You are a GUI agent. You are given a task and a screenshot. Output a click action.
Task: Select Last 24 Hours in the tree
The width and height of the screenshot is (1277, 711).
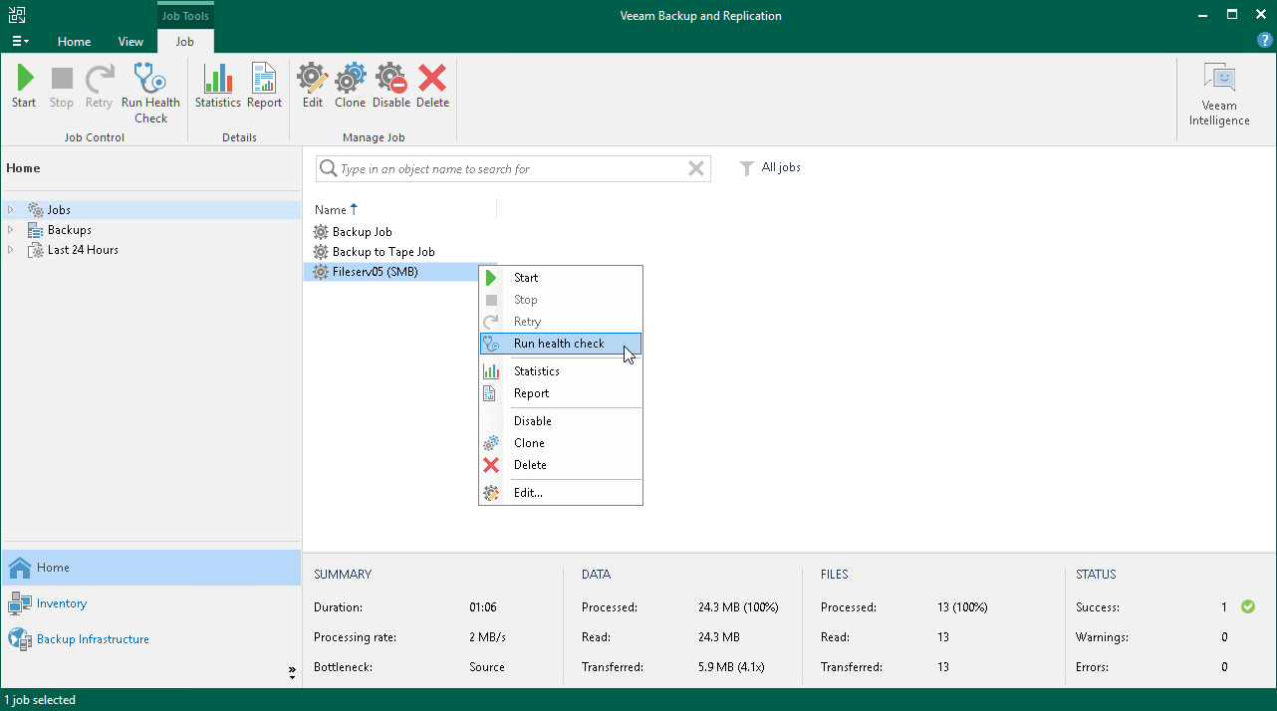point(83,250)
